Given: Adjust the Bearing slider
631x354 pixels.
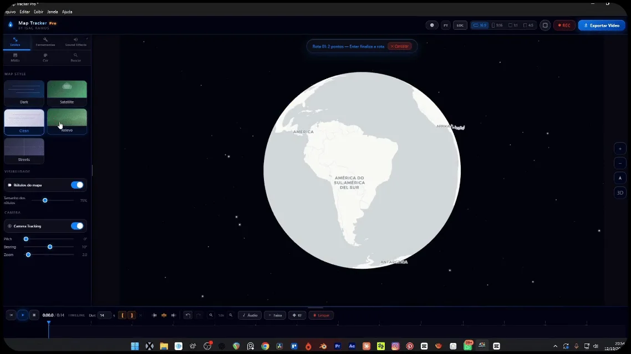Looking at the screenshot, I should click(x=49, y=247).
